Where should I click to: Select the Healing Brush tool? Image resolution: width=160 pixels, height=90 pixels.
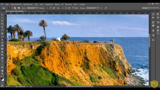[2, 33]
